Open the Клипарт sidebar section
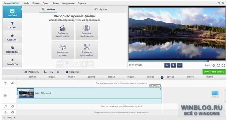 12,37
